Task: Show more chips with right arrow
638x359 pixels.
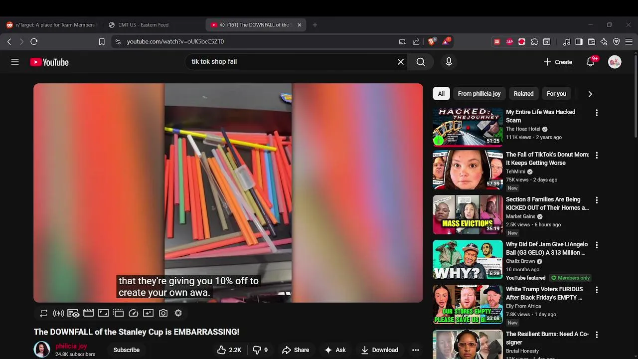Action: [x=590, y=94]
